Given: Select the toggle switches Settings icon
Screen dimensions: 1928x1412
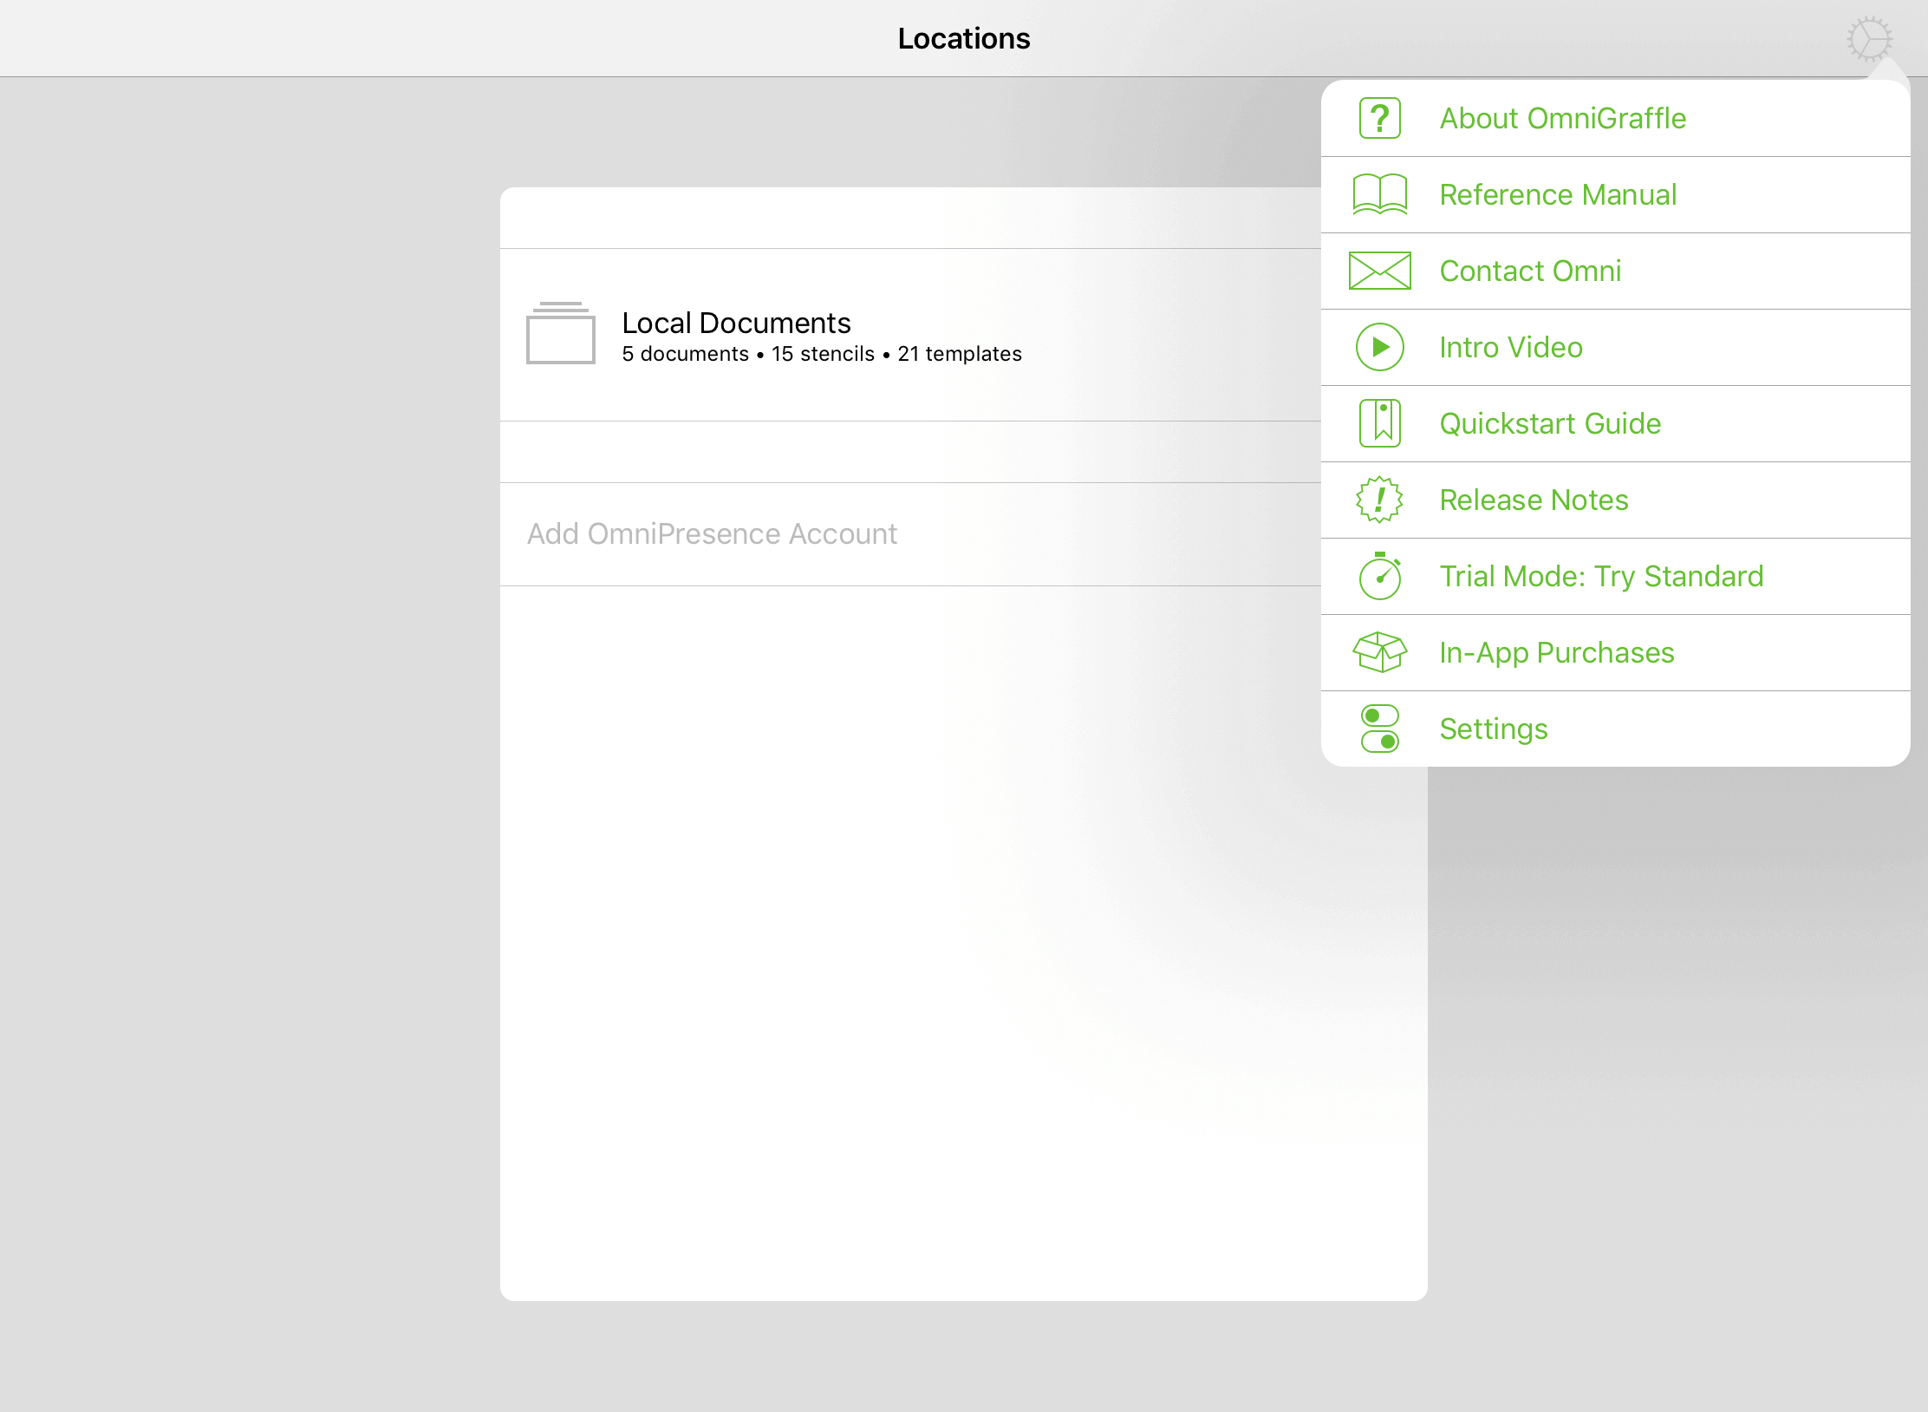Looking at the screenshot, I should [x=1378, y=729].
